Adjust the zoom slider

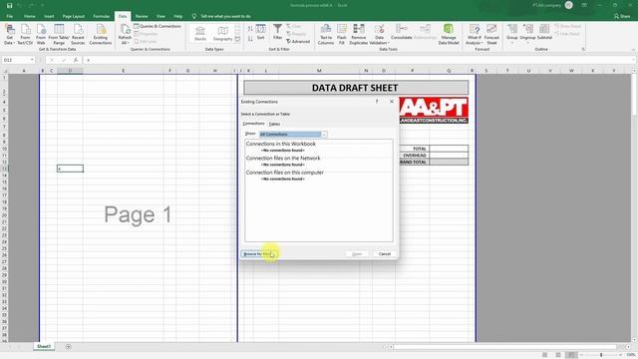tap(601, 355)
